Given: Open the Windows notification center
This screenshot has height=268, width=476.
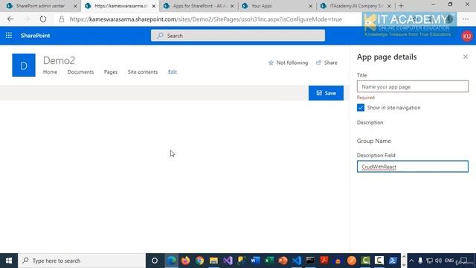Looking at the screenshot, I should point(464,261).
